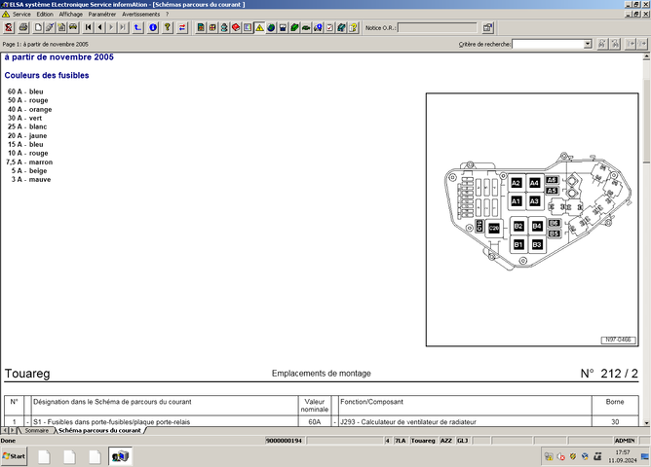Click 'Emplacements de montage' heading

coord(322,374)
